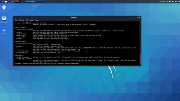Open the volume control in the tray

pos(170,1)
